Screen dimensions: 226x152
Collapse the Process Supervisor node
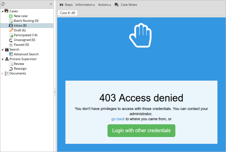3,59
